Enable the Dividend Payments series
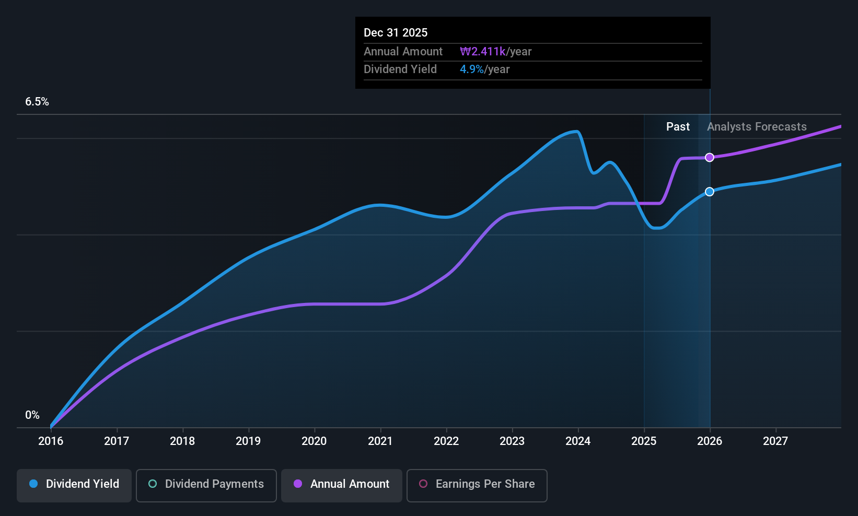858x516 pixels. pyautogui.click(x=206, y=485)
